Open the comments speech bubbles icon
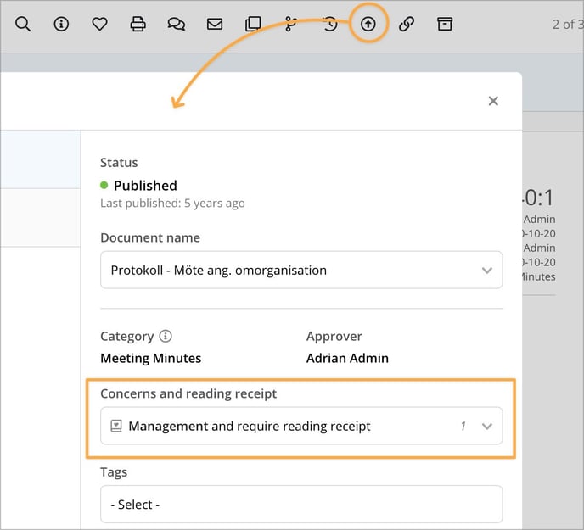 (177, 24)
